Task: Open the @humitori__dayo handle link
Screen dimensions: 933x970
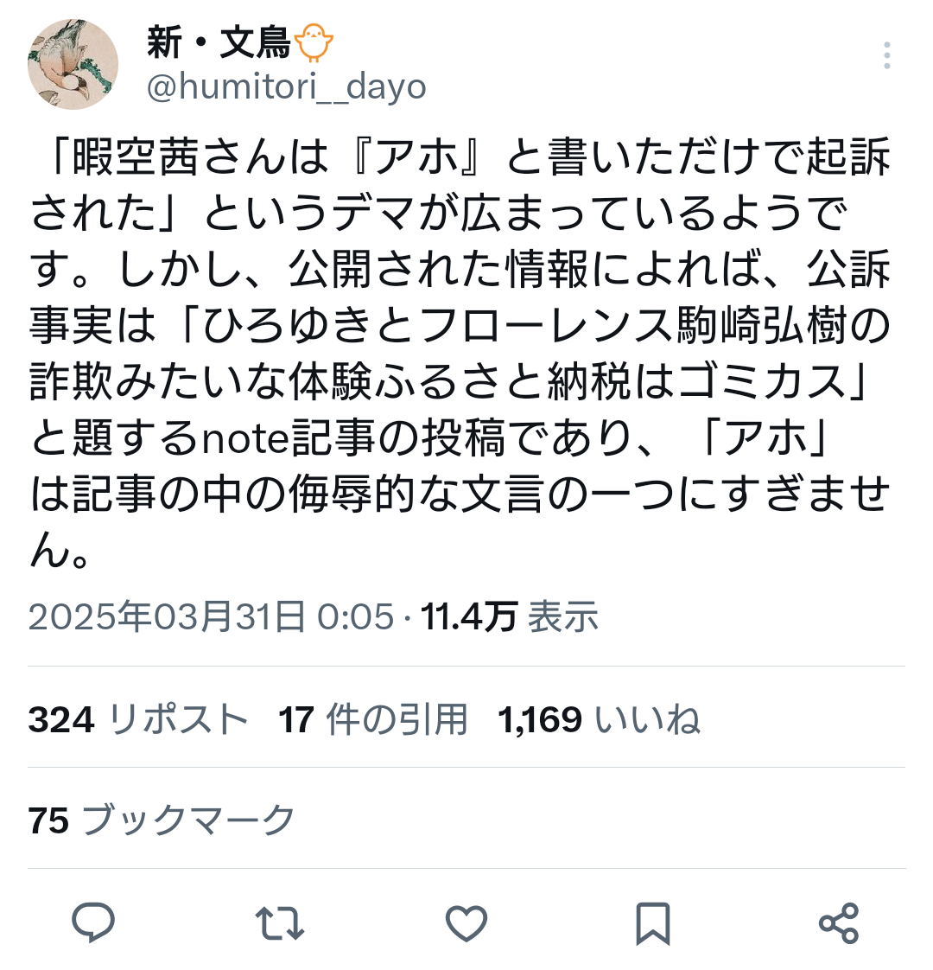Action: (286, 86)
